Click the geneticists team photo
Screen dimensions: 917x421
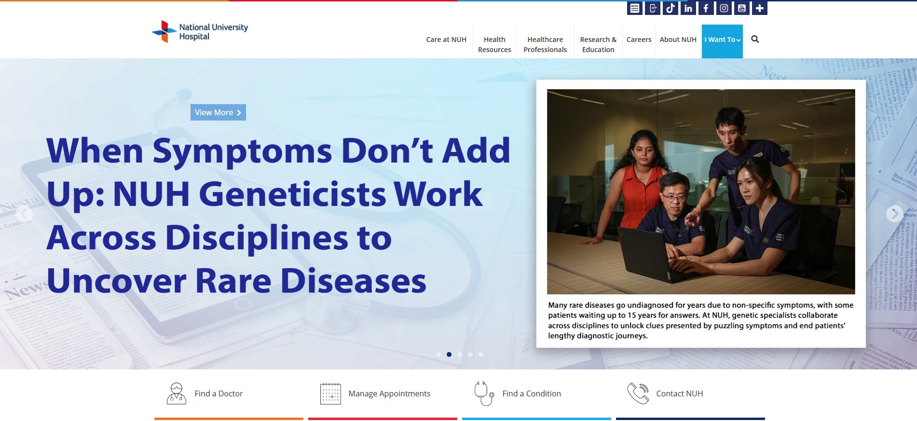(x=701, y=191)
